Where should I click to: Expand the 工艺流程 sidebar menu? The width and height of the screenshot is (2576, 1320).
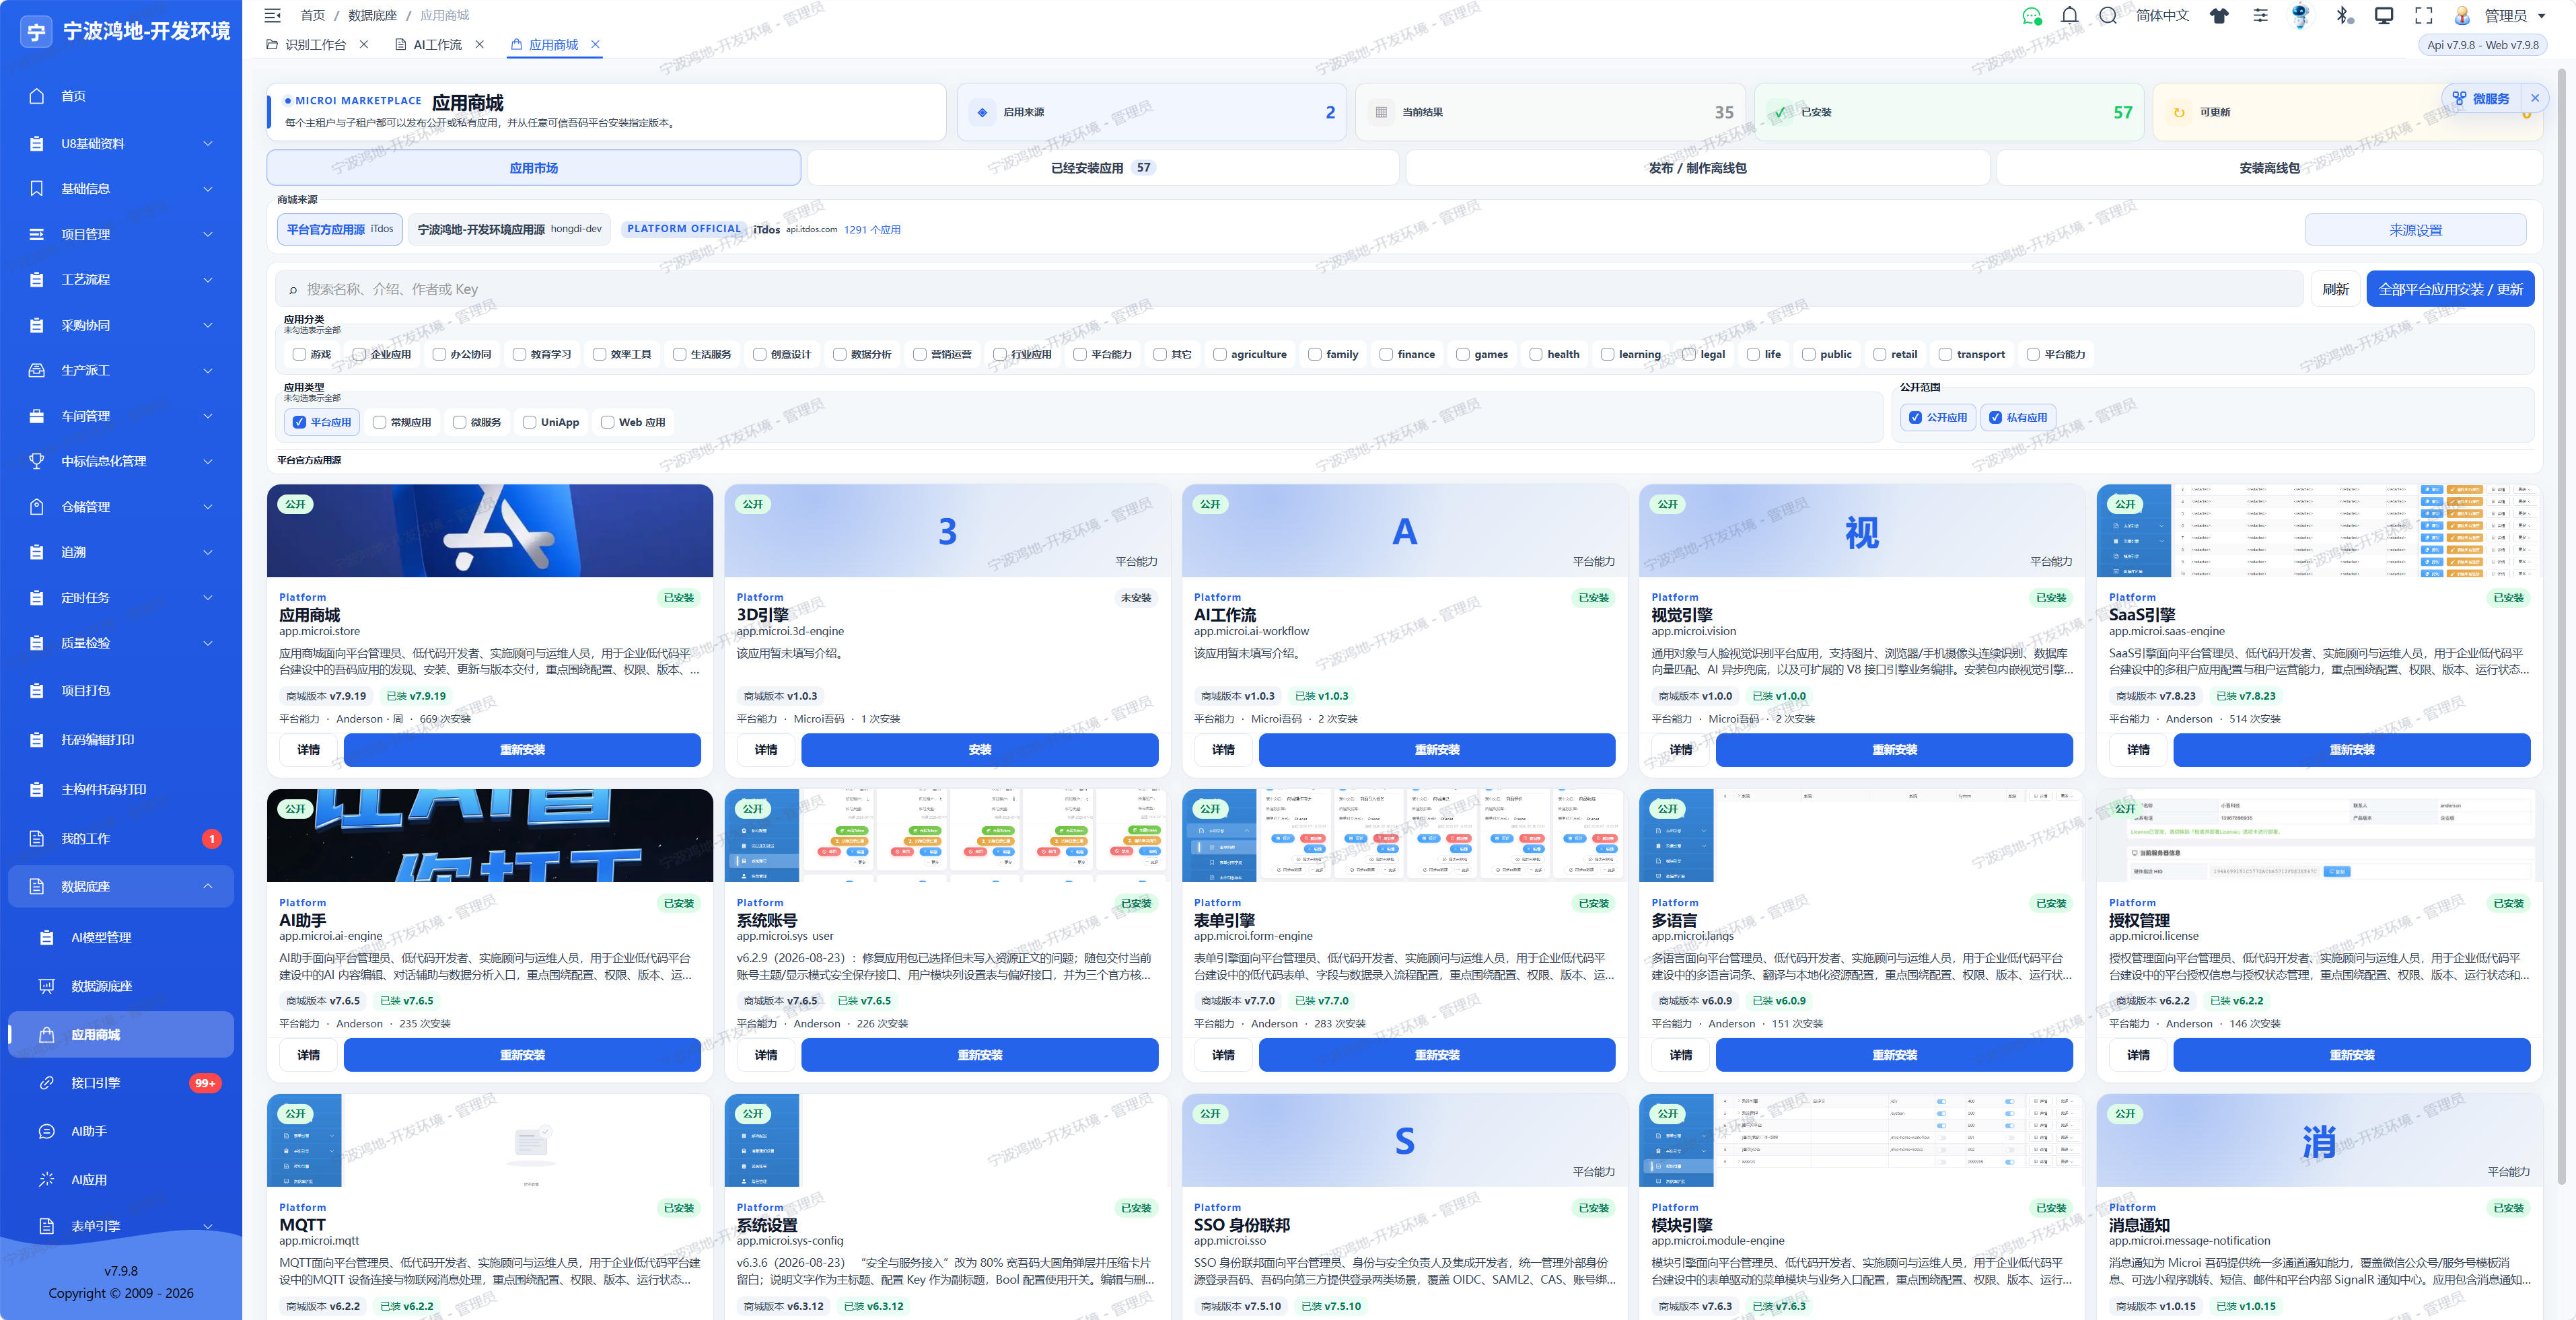click(121, 279)
